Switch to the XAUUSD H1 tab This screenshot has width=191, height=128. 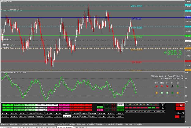coord(20,127)
